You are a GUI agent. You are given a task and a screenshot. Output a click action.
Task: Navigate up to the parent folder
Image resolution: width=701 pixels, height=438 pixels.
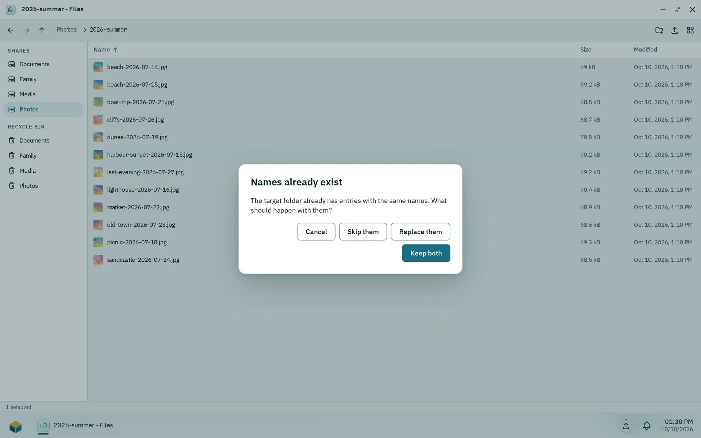[x=42, y=30]
